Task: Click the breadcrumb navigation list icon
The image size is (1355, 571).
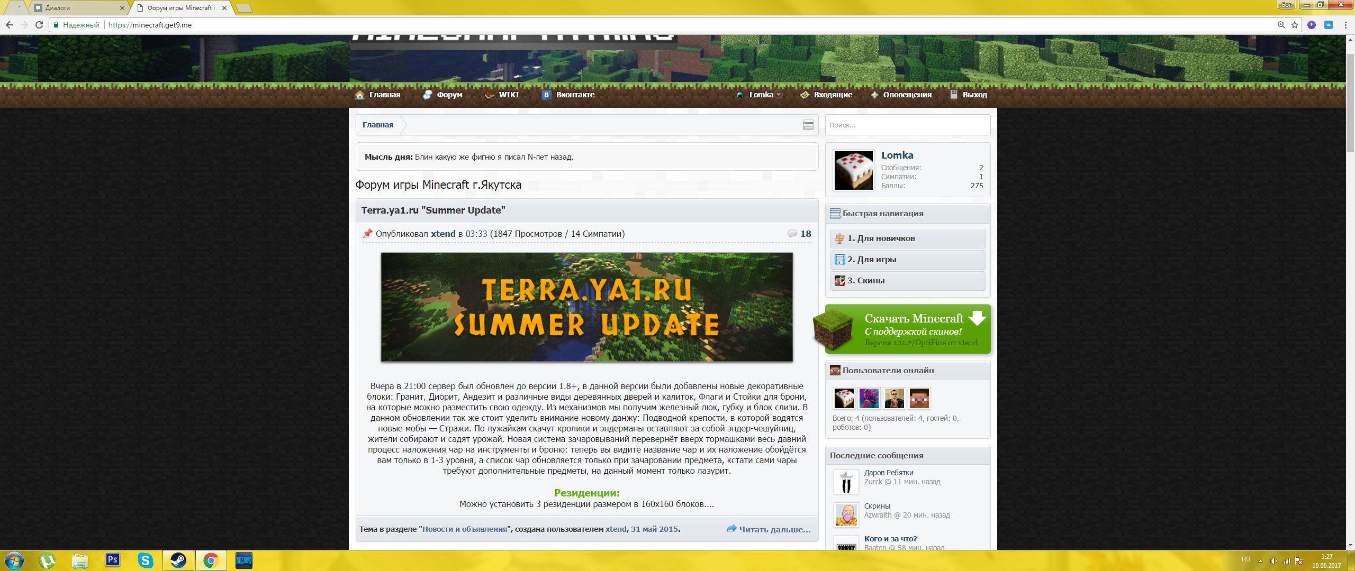Action: pos(808,125)
